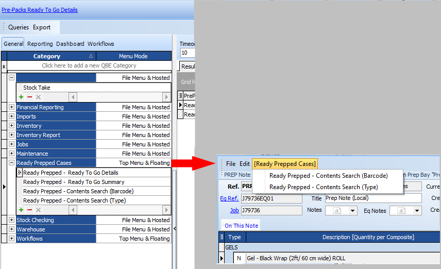Expand the Workflows category
This screenshot has width=441, height=269.
pyautogui.click(x=12, y=239)
